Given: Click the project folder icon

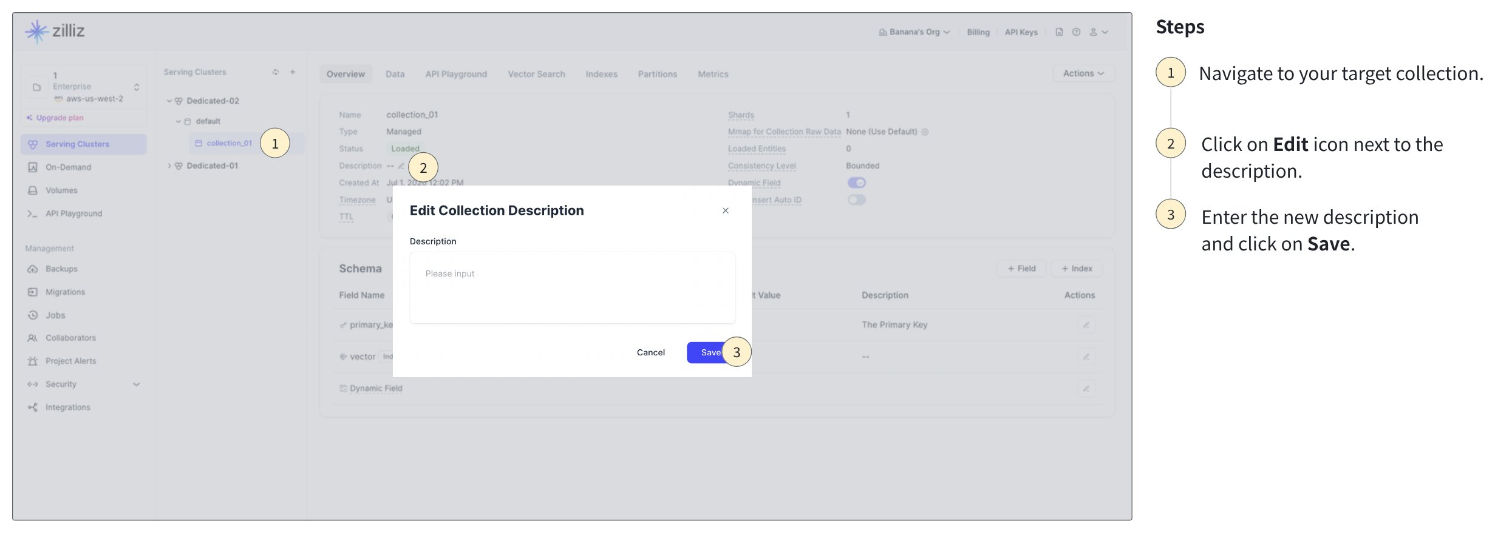Looking at the screenshot, I should (x=36, y=87).
